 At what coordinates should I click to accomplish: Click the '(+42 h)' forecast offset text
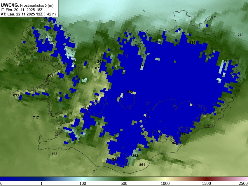tap(50, 14)
